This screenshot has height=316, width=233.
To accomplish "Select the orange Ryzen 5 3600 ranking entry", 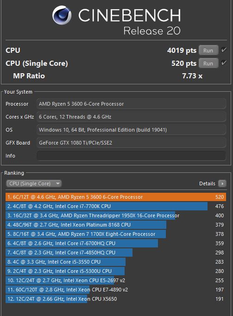I will click(x=116, y=197).
